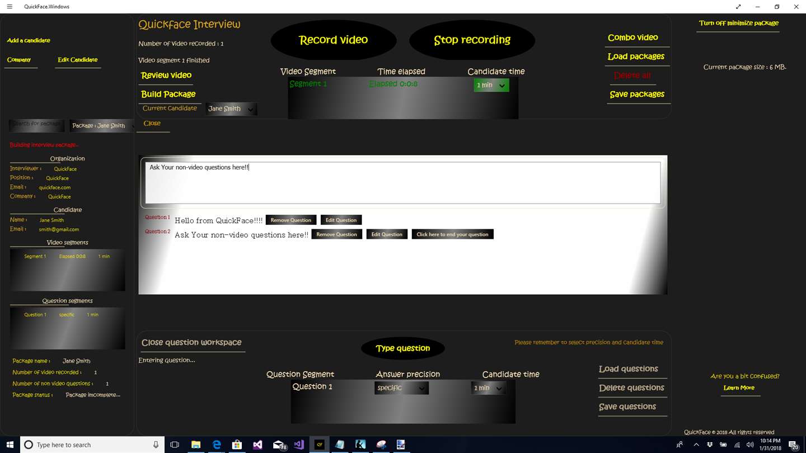This screenshot has width=806, height=453.
Task: Click the Search for package field
Action: pyautogui.click(x=37, y=124)
